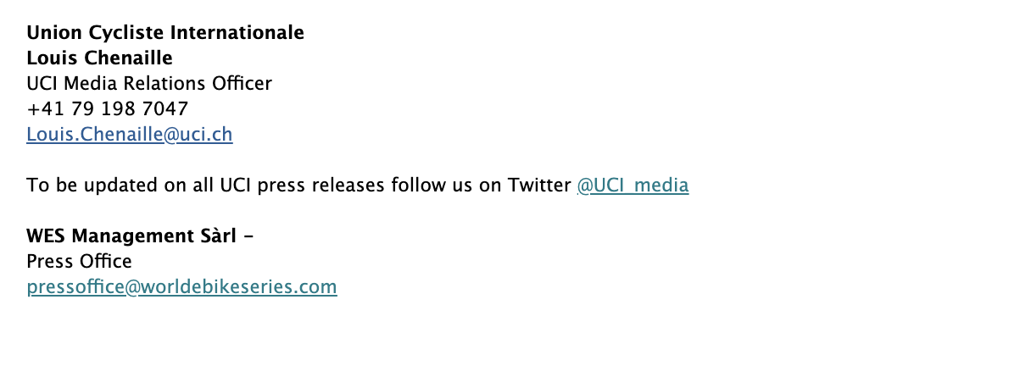Screen dimensions: 1009x366
Task: Follow the @UCI_media Twitter link
Action: pyautogui.click(x=633, y=186)
